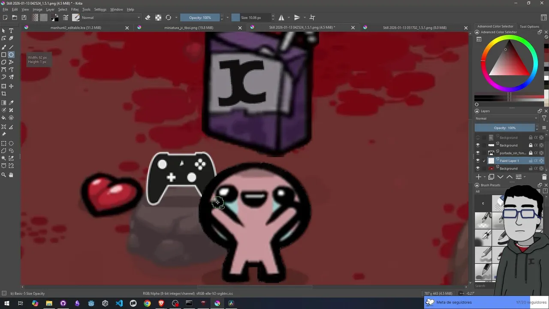Delete the selected layer

point(544,177)
